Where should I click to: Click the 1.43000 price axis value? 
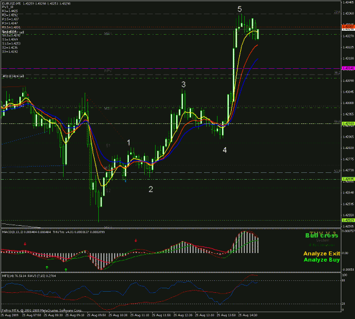tap(348, 103)
